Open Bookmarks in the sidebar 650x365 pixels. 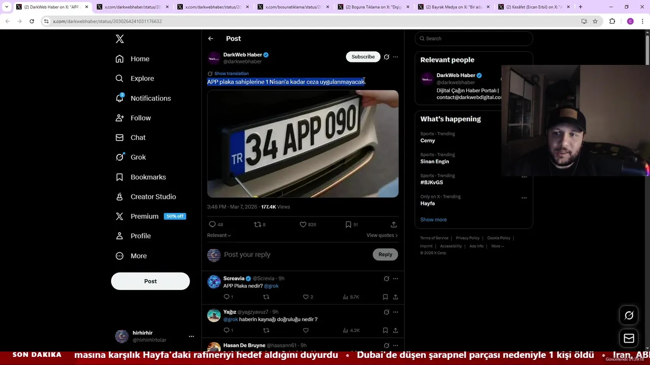coord(141,177)
